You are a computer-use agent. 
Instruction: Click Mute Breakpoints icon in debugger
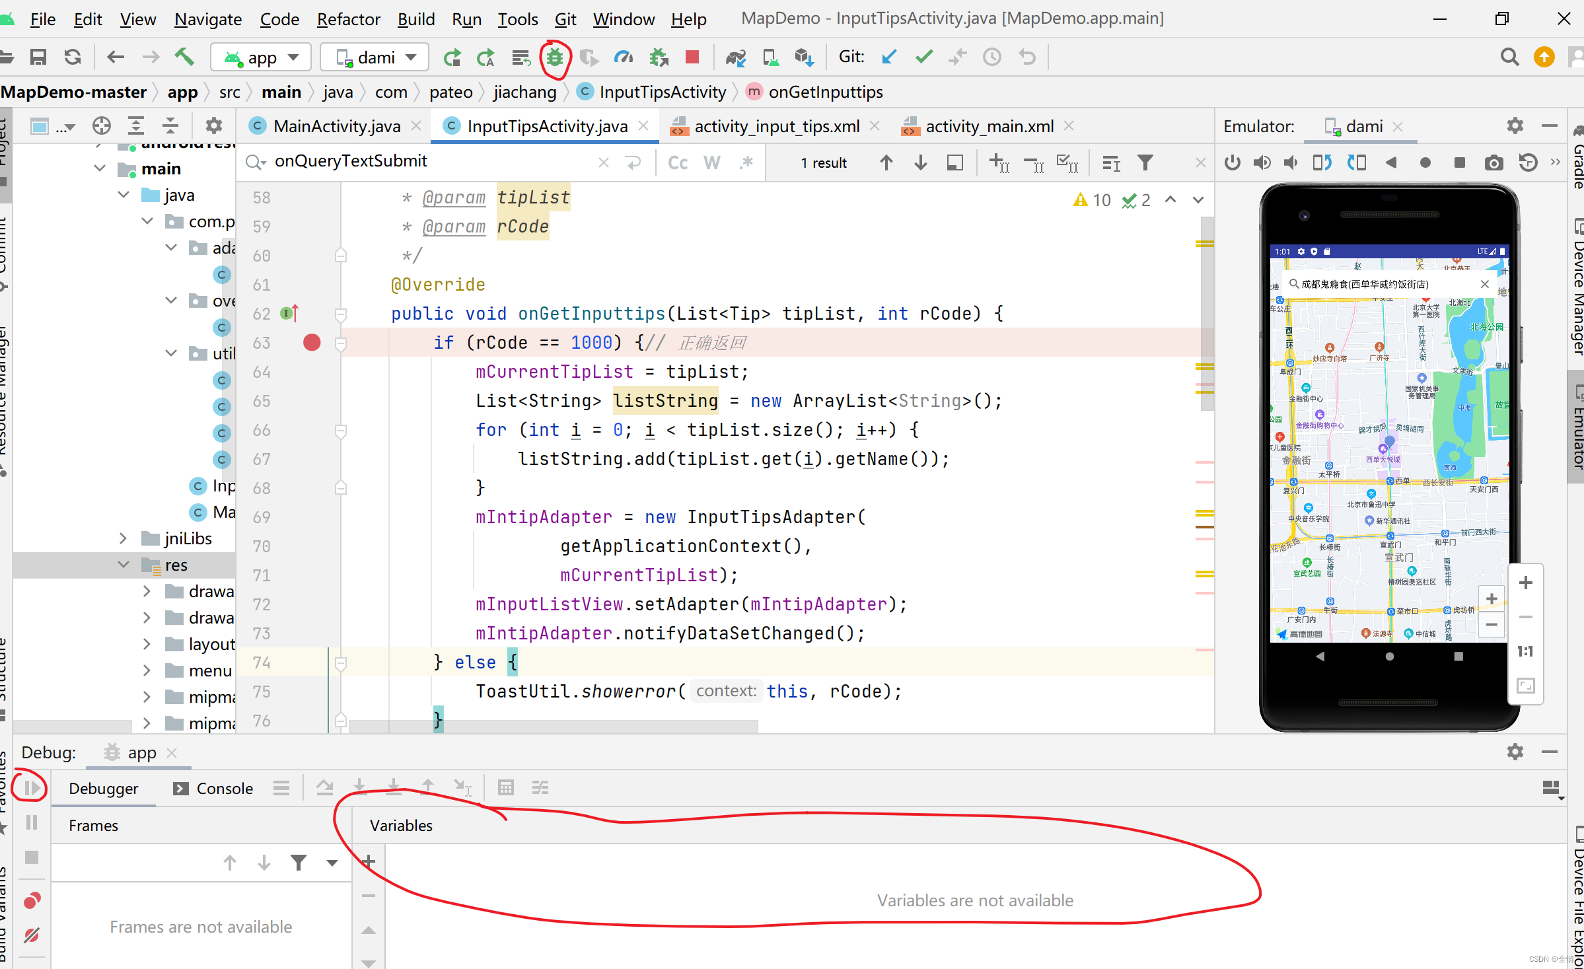(31, 935)
